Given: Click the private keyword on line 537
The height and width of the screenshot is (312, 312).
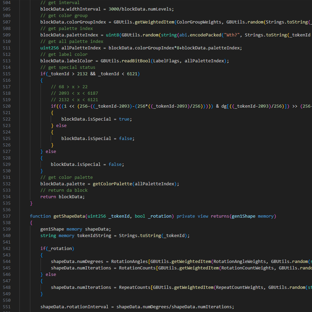Looking at the screenshot, I should pyautogui.click(x=186, y=216).
